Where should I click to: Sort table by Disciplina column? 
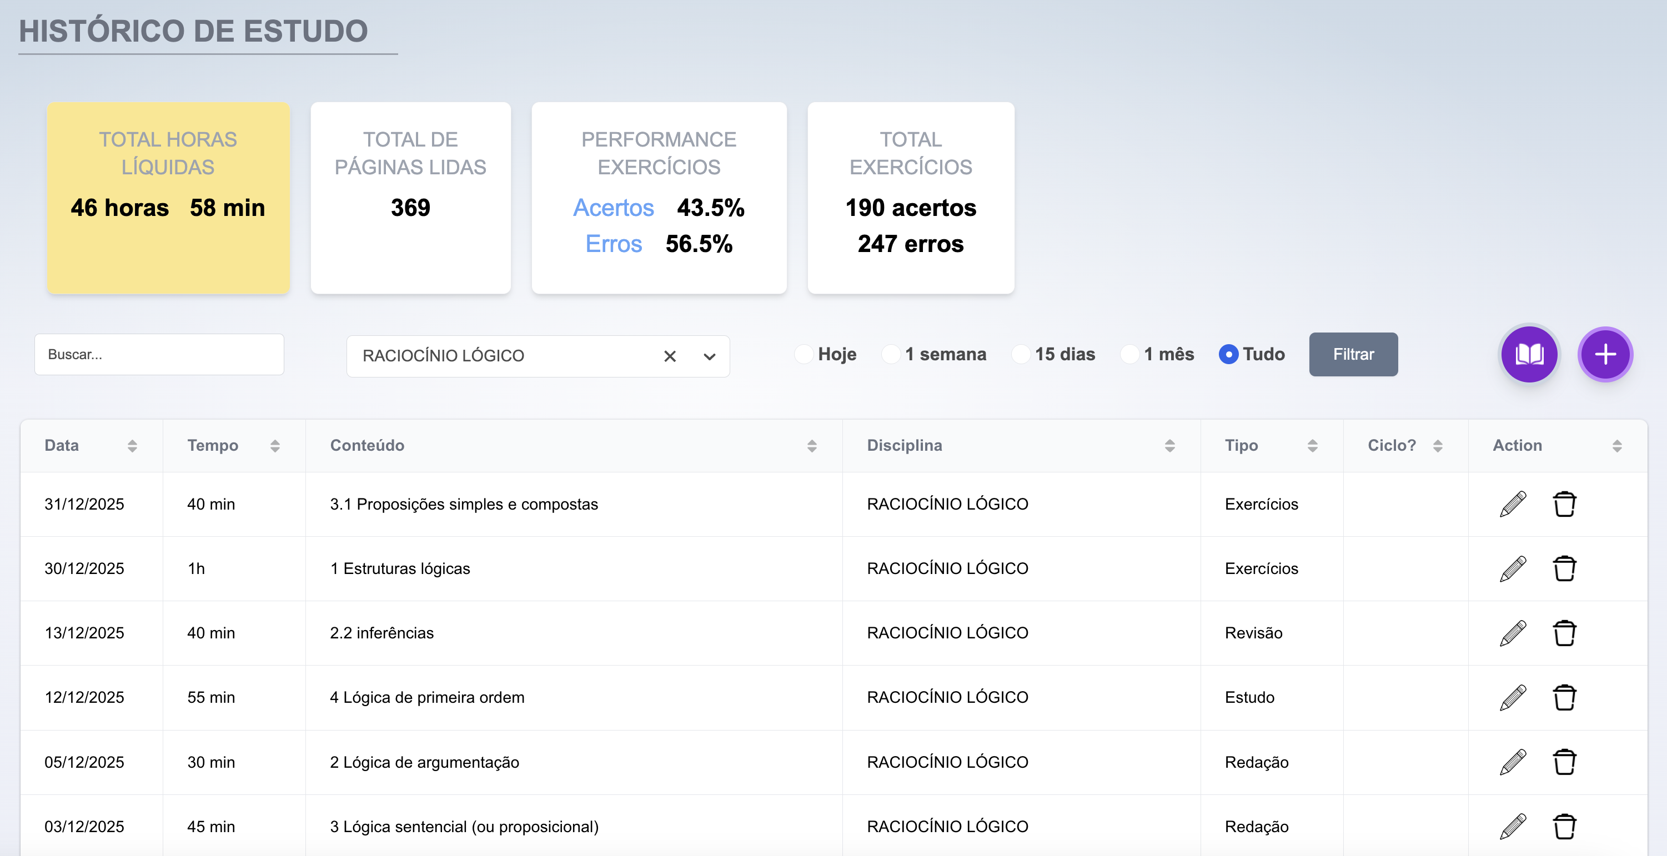[1170, 446]
